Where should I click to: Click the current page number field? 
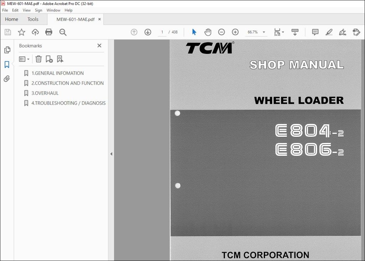pos(162,32)
